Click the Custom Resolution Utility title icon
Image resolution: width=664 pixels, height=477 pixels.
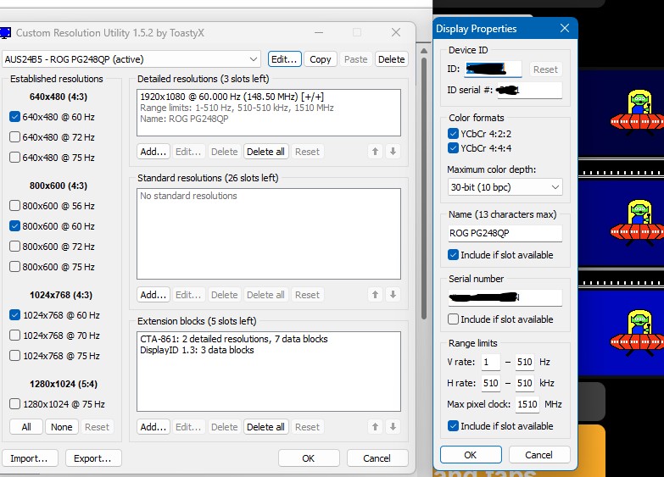click(7, 32)
